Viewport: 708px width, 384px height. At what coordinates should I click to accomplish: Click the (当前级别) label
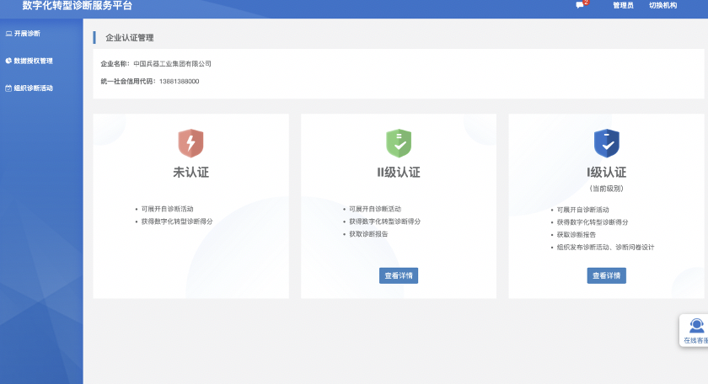(606, 189)
